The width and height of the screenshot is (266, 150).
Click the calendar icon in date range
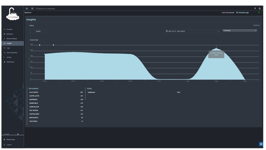tap(167, 31)
